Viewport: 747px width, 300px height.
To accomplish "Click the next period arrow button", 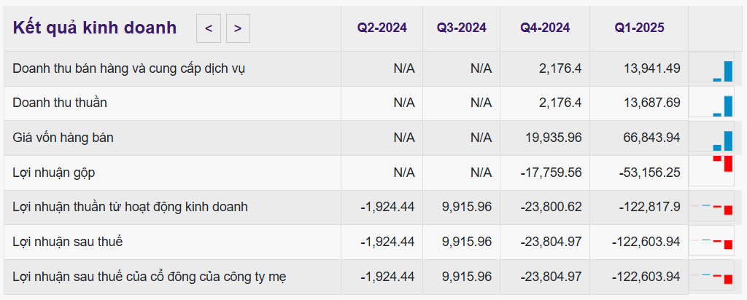I will (x=238, y=29).
